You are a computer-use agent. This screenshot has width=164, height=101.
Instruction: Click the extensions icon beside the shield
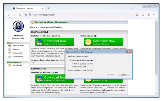click(x=148, y=15)
